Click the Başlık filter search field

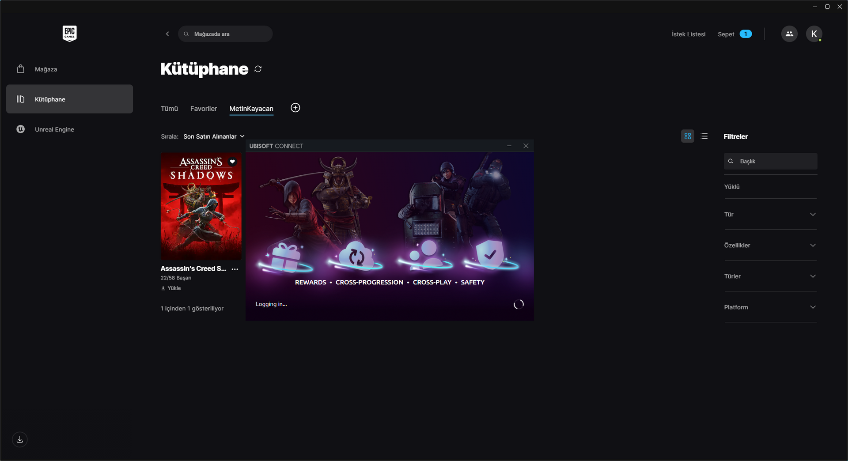click(771, 161)
